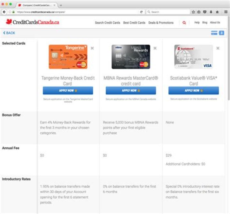Click the downloads arrow icon
The height and width of the screenshot is (214, 230).
click(x=211, y=12)
